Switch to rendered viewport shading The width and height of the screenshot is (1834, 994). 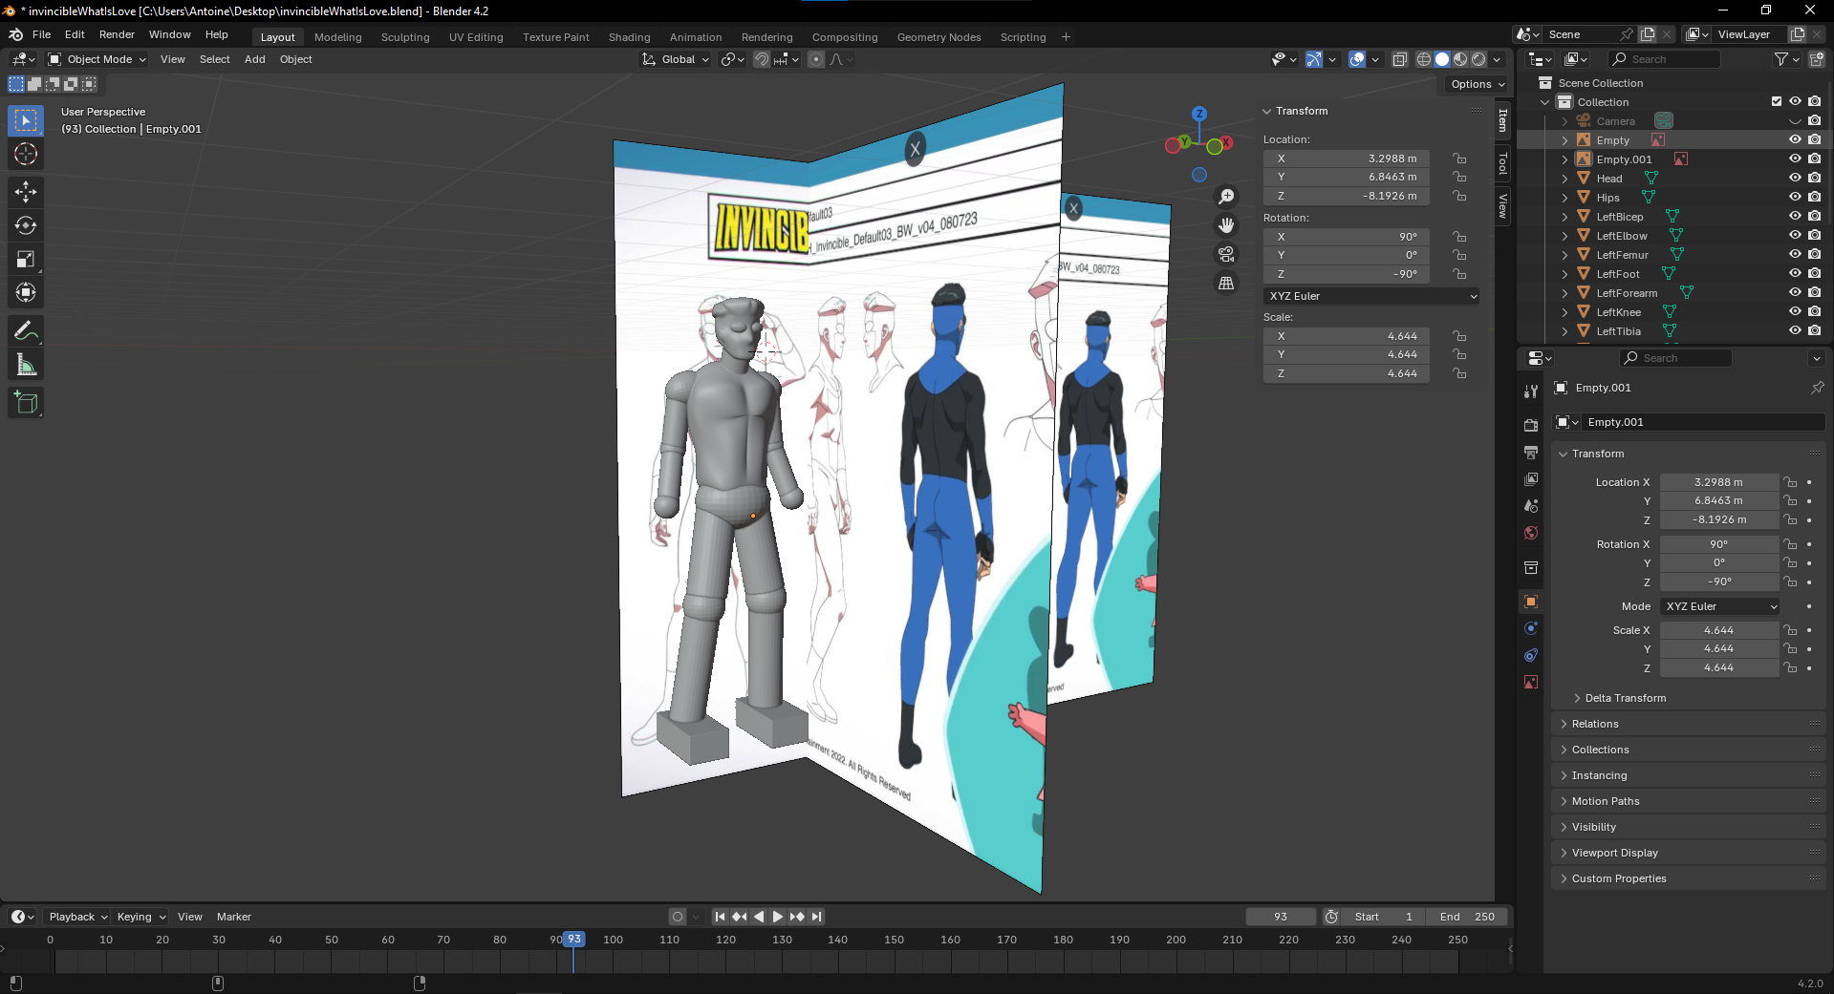pos(1478,59)
